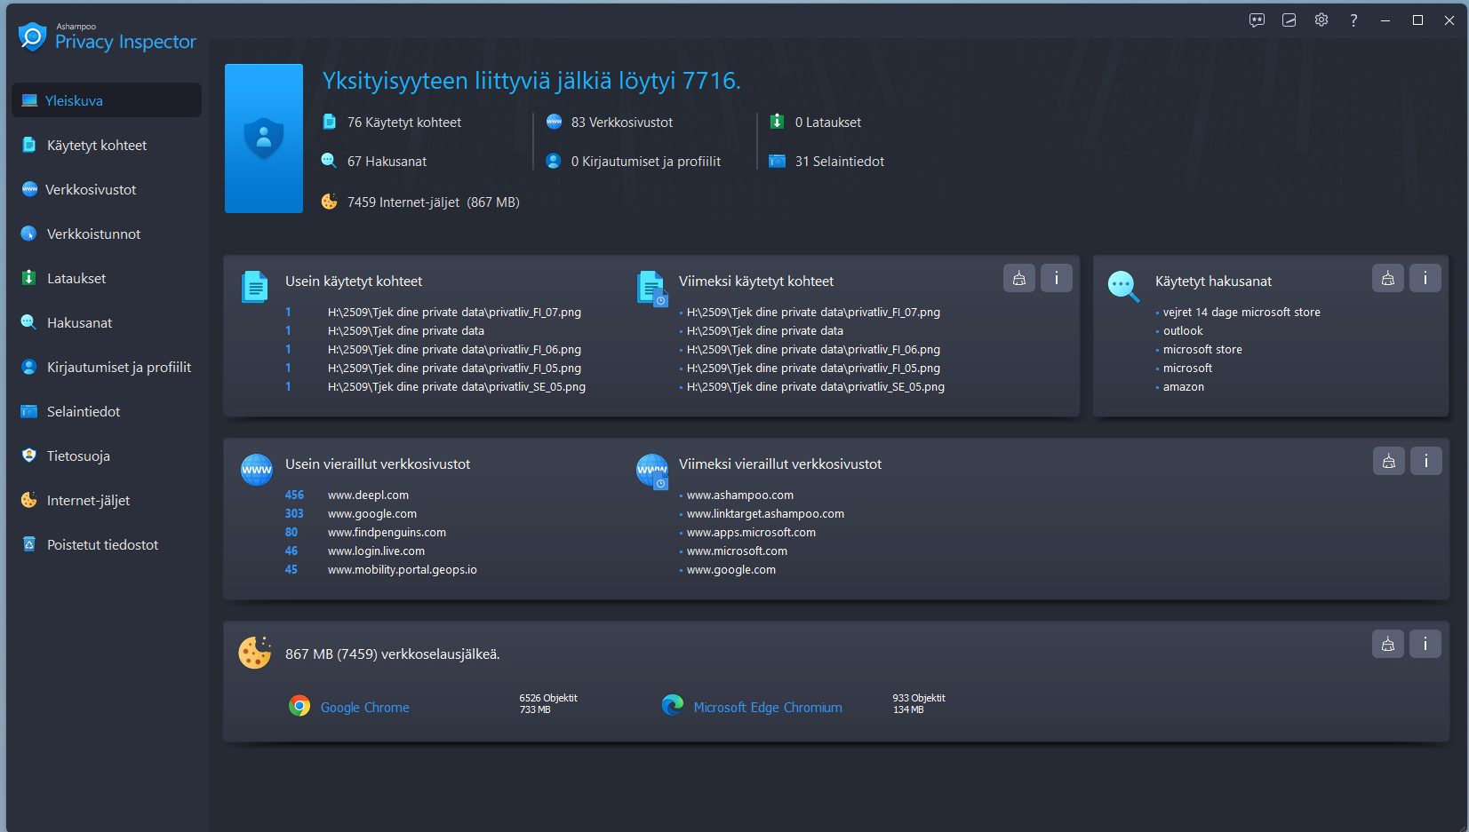1469x832 pixels.
Task: Clean visited websites with broom icon
Action: click(x=1388, y=462)
